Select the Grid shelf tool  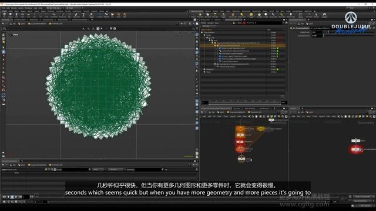[29, 15]
